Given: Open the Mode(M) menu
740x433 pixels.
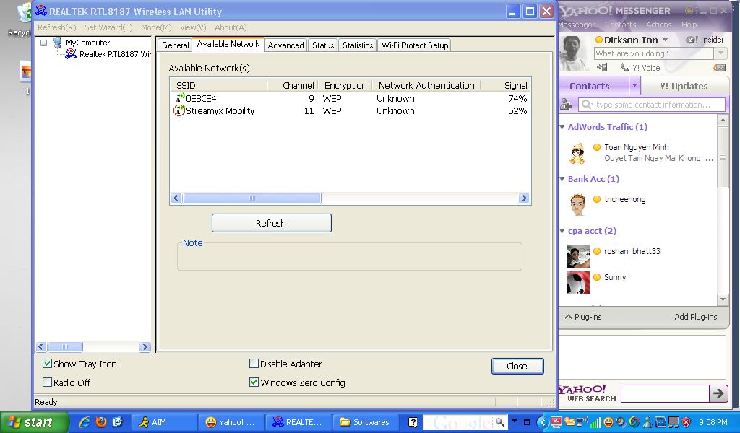Looking at the screenshot, I should 156,27.
